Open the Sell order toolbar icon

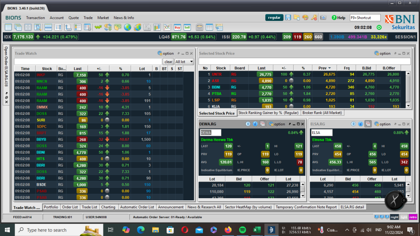pyautogui.click(x=187, y=27)
